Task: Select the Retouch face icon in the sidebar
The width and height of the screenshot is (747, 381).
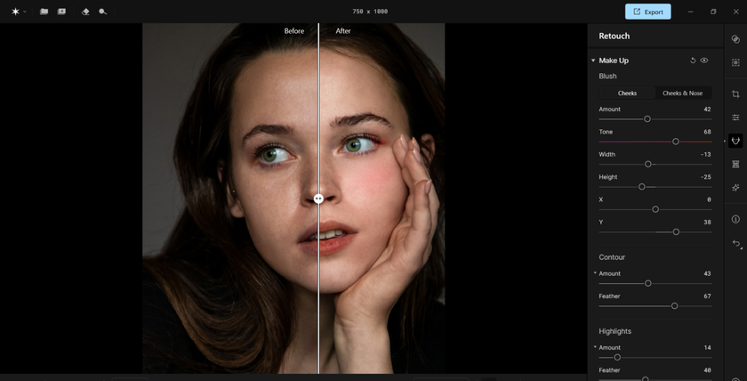Action: pyautogui.click(x=735, y=141)
